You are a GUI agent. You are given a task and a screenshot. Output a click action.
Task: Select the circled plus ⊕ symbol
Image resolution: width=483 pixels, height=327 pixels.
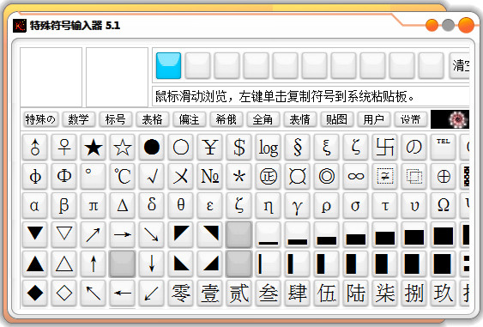(443, 176)
